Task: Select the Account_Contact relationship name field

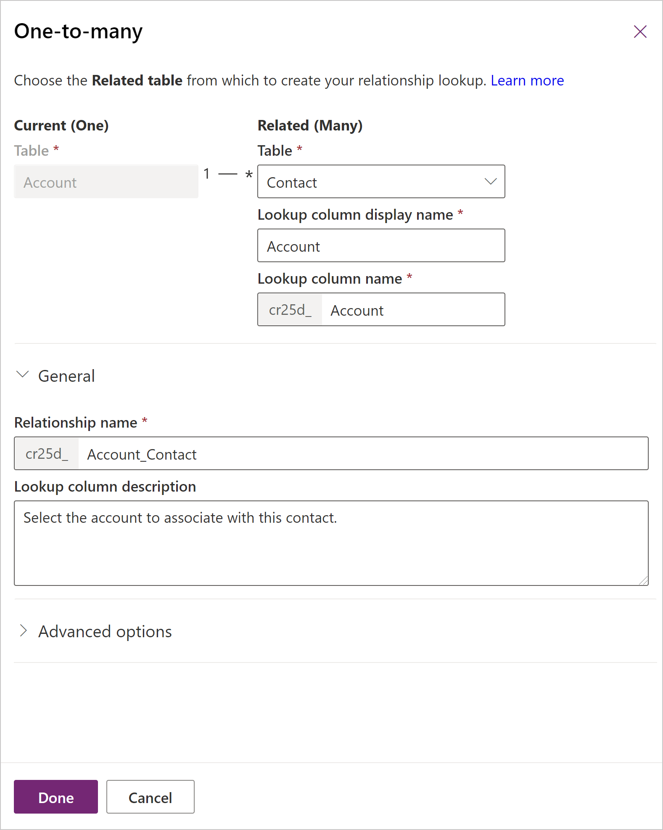Action: [362, 454]
